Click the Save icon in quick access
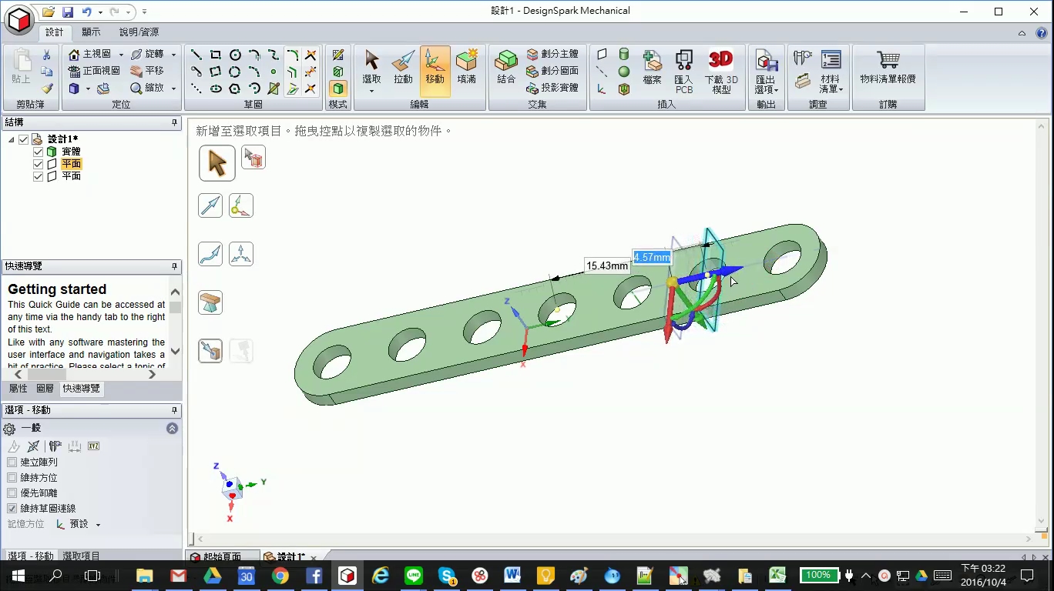Image resolution: width=1054 pixels, height=591 pixels. (x=67, y=12)
